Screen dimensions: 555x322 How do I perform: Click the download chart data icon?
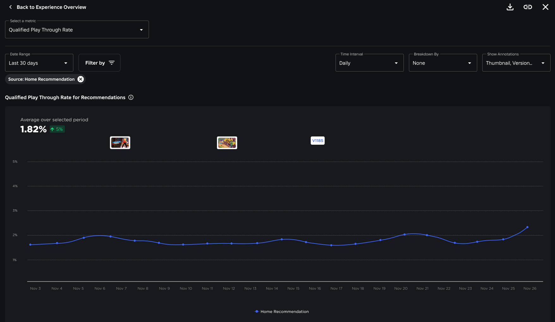click(510, 7)
